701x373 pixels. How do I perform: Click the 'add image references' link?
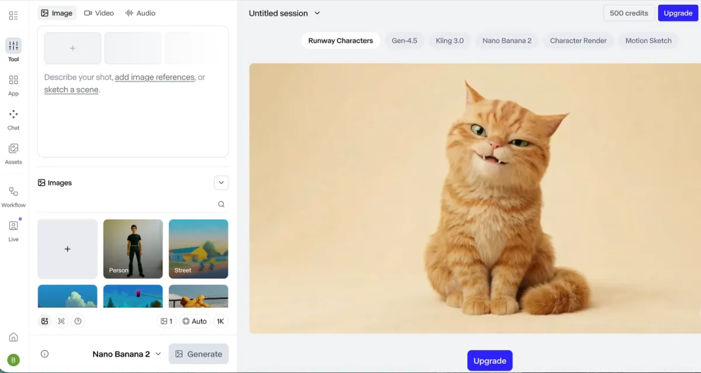[x=155, y=77]
